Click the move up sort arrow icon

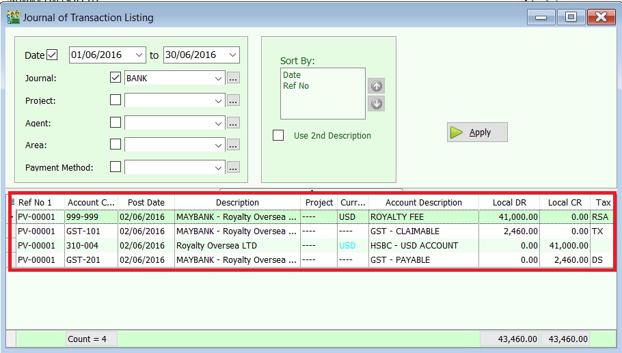pyautogui.click(x=376, y=86)
